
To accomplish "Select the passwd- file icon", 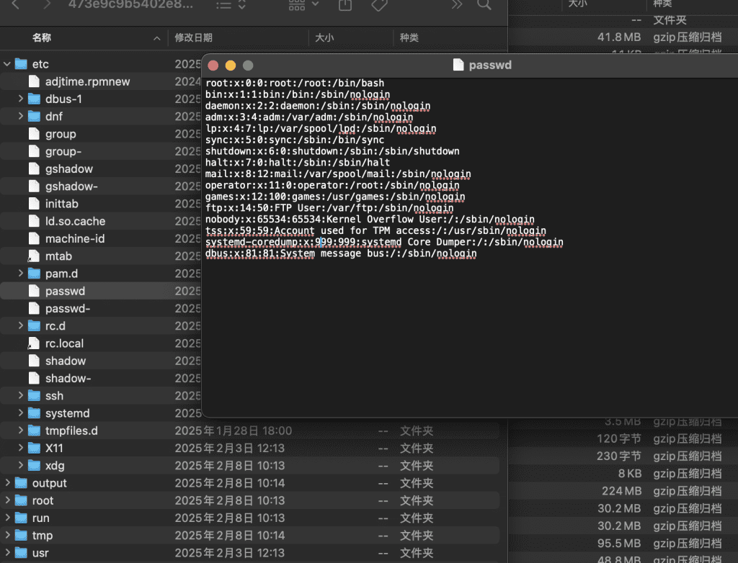I will pos(34,308).
